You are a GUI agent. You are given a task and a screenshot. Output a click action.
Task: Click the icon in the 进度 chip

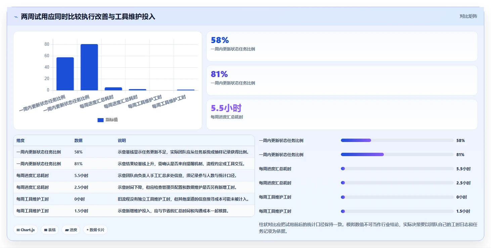click(x=67, y=230)
